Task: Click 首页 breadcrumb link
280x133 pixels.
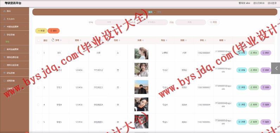Action: [150, 12]
